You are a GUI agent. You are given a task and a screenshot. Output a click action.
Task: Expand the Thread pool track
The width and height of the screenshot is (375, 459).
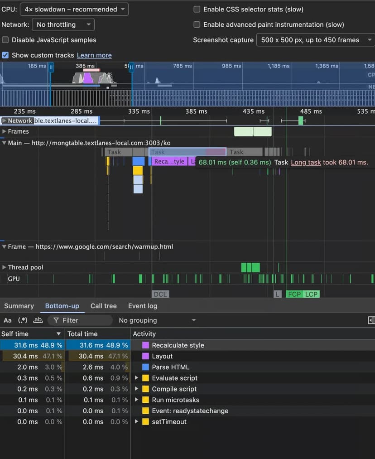tap(4, 267)
